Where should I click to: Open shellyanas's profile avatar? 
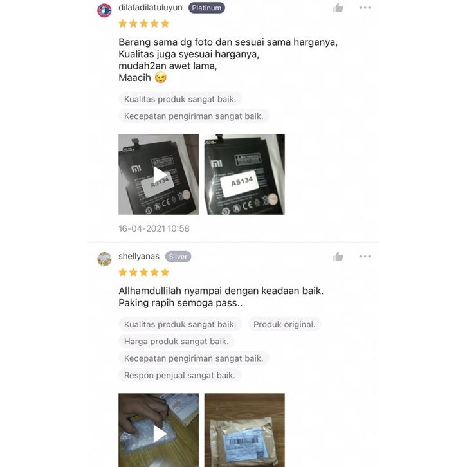coord(104,259)
